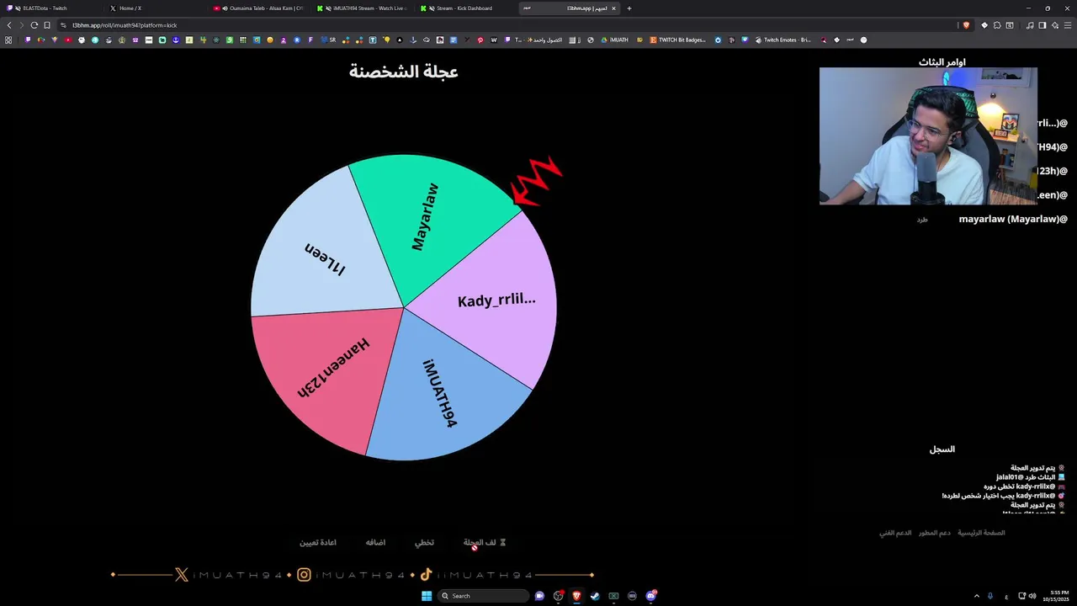Click the webcam video overlay

pyautogui.click(x=928, y=136)
